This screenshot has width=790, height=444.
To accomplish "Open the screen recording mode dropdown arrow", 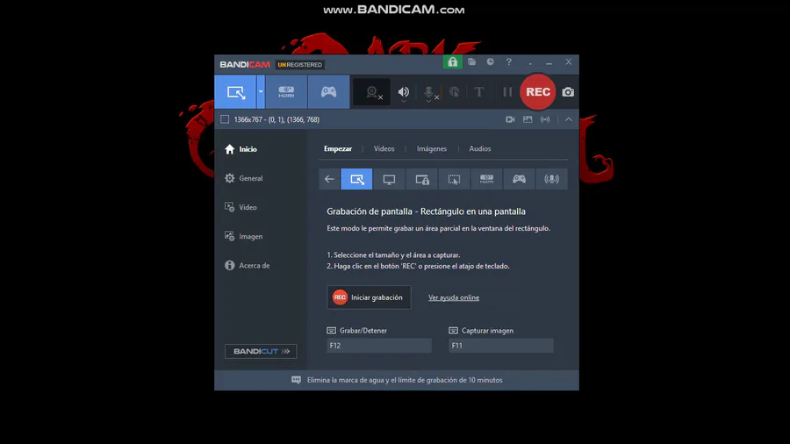I will pos(261,92).
